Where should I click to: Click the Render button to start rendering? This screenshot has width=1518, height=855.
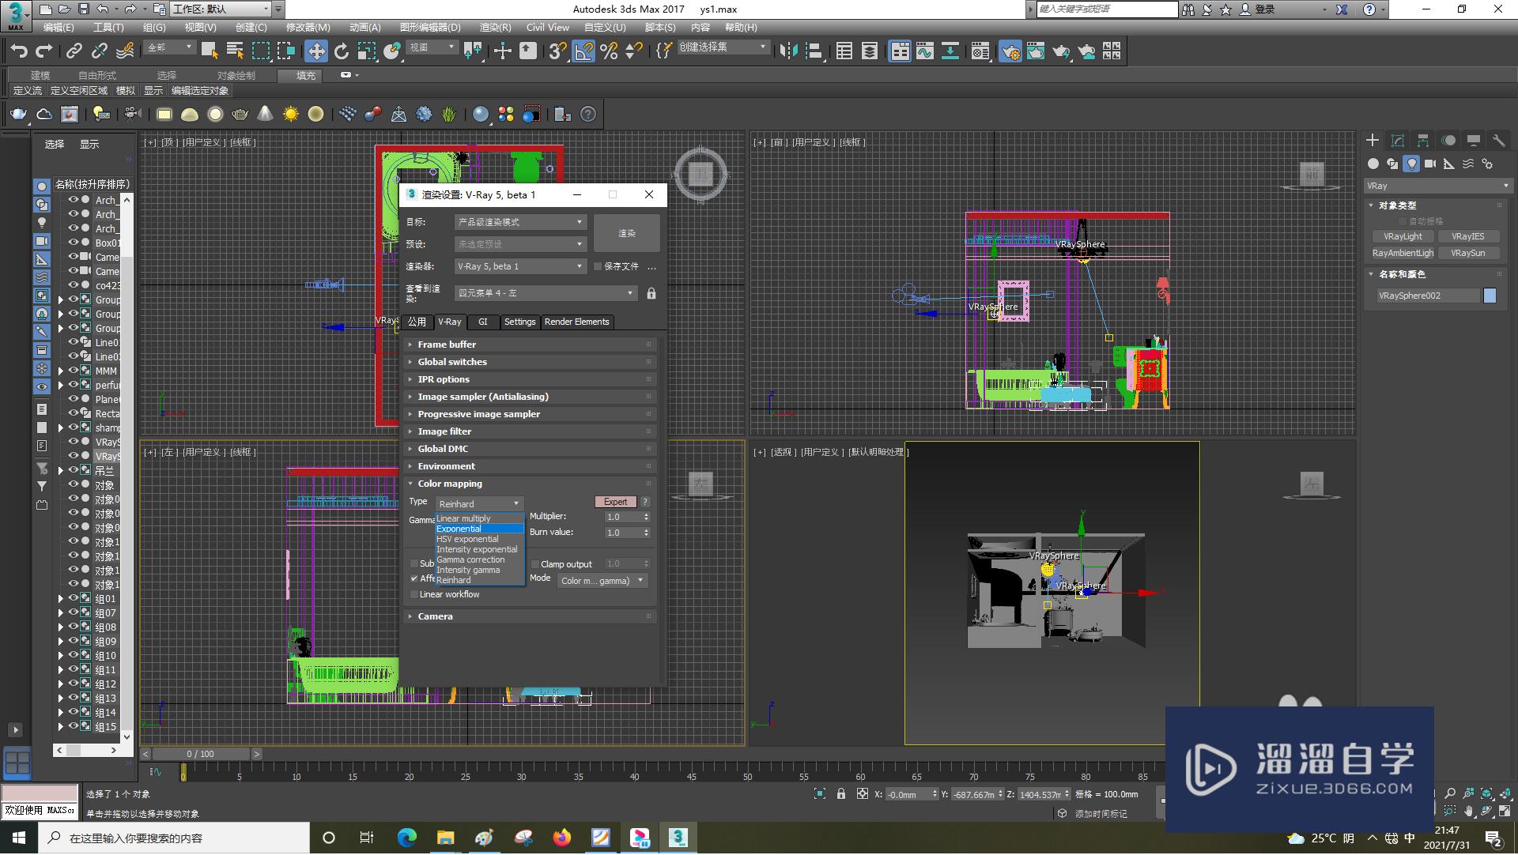click(x=625, y=232)
